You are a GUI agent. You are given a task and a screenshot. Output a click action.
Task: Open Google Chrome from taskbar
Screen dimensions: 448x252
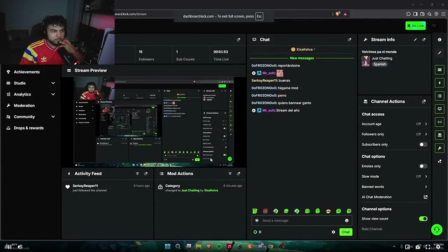pos(271,246)
